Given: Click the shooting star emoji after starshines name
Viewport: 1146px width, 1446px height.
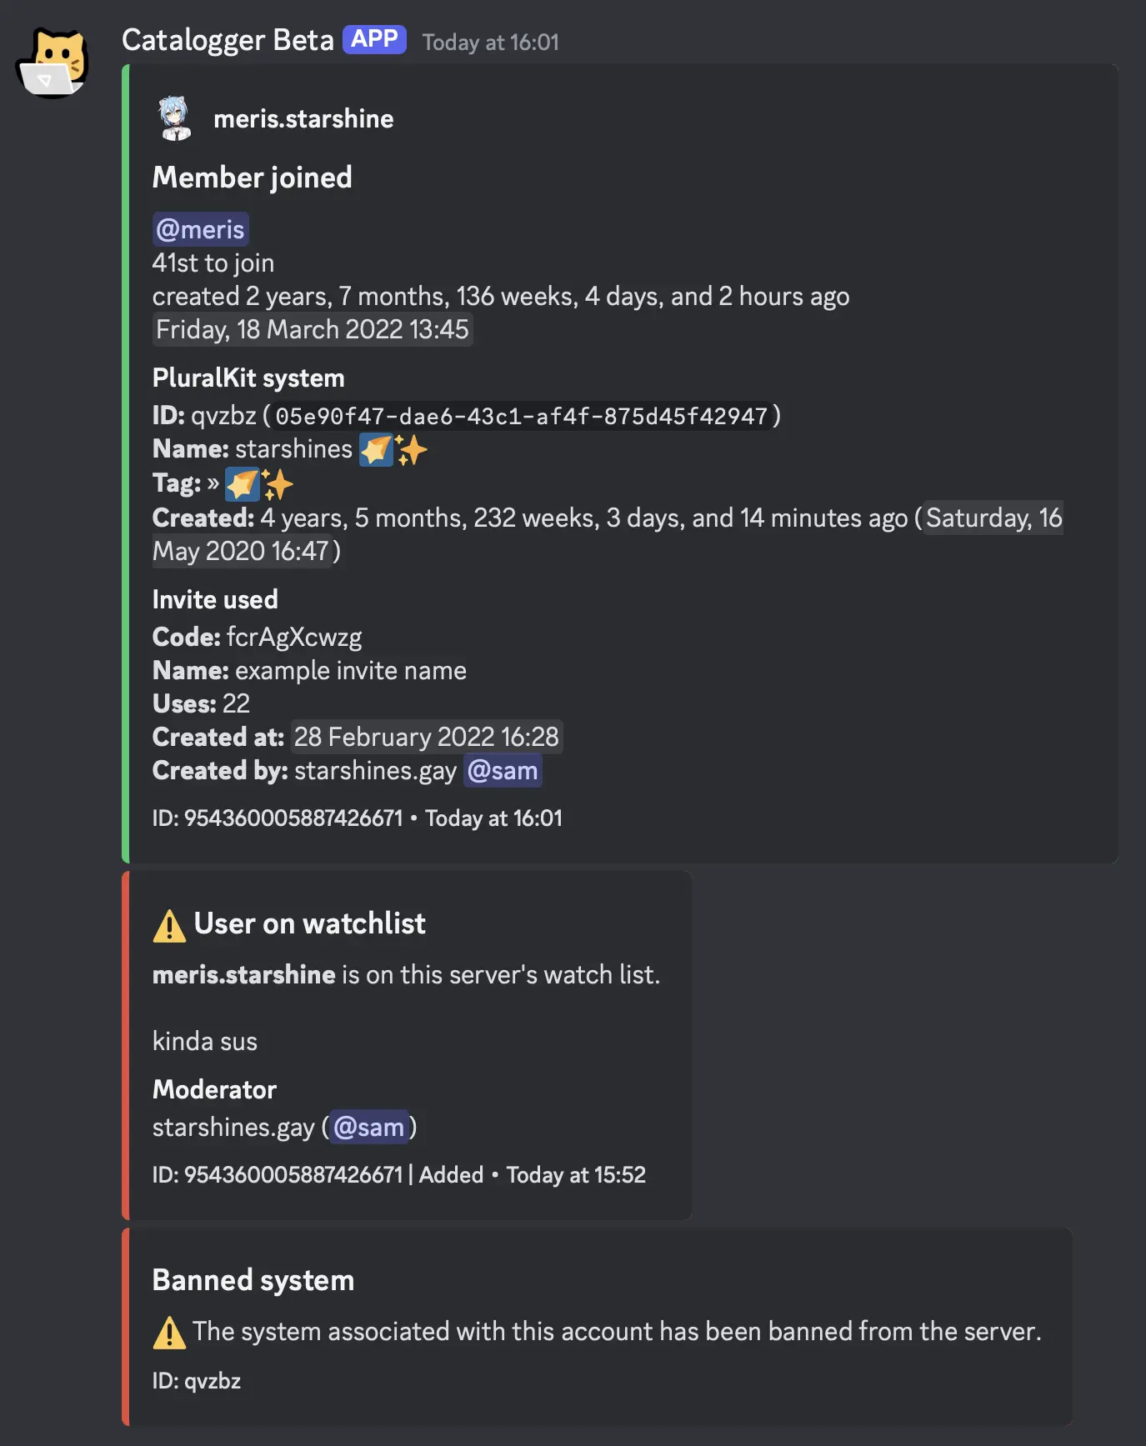Looking at the screenshot, I should 376,450.
